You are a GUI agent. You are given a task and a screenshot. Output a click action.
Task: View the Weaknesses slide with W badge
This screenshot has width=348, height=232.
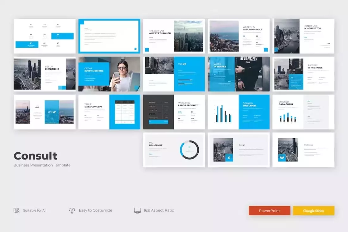(x=304, y=150)
